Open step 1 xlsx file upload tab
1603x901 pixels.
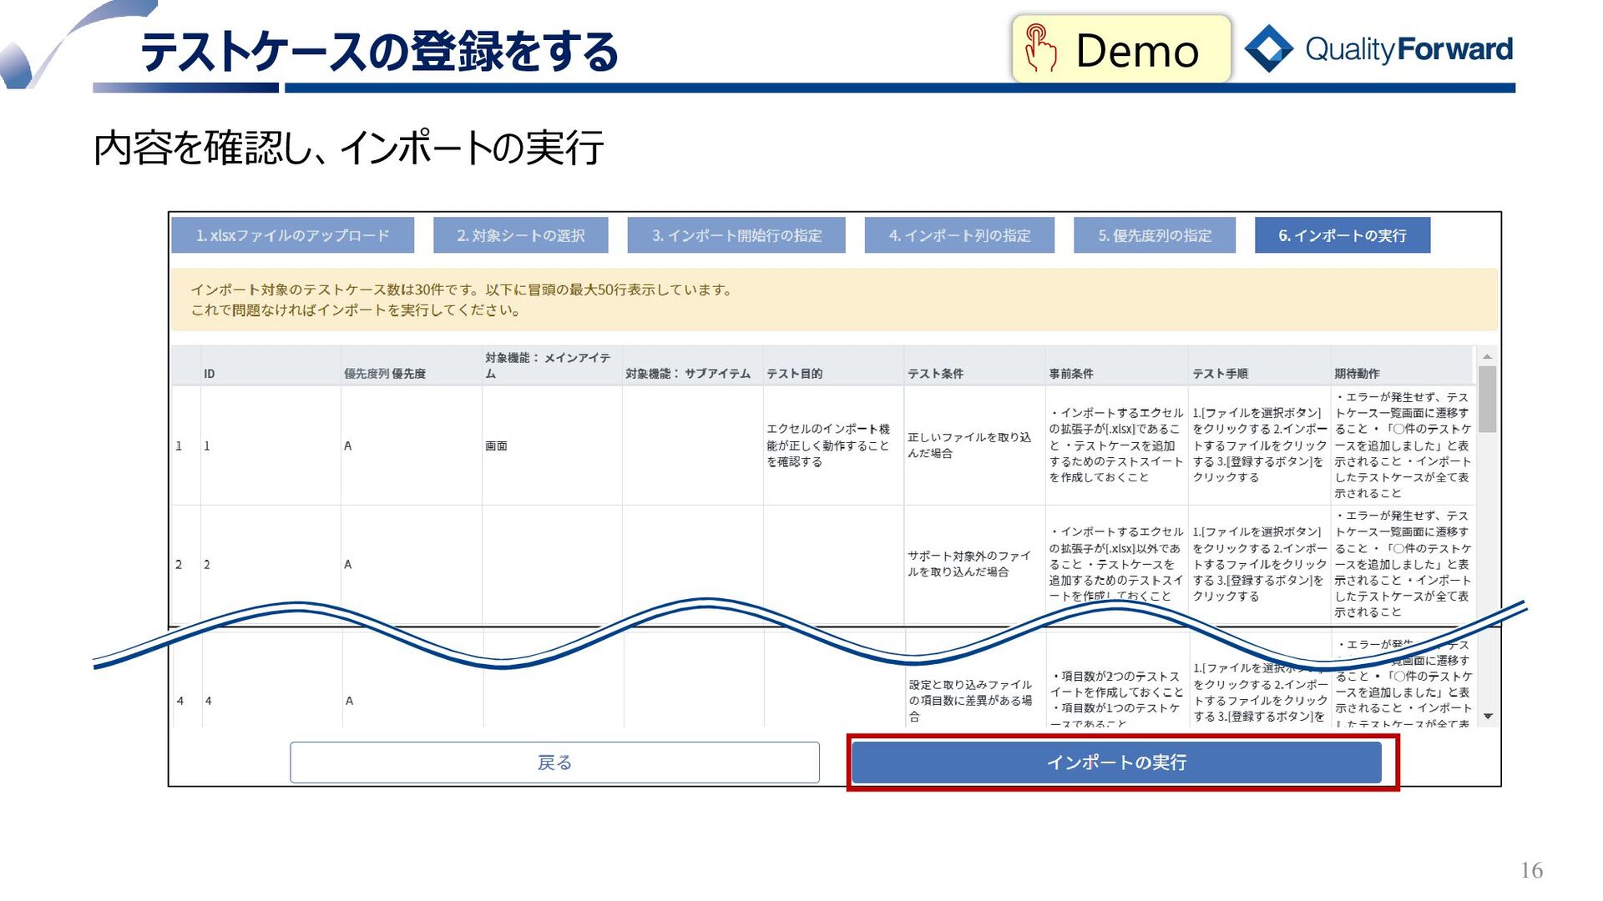click(292, 235)
